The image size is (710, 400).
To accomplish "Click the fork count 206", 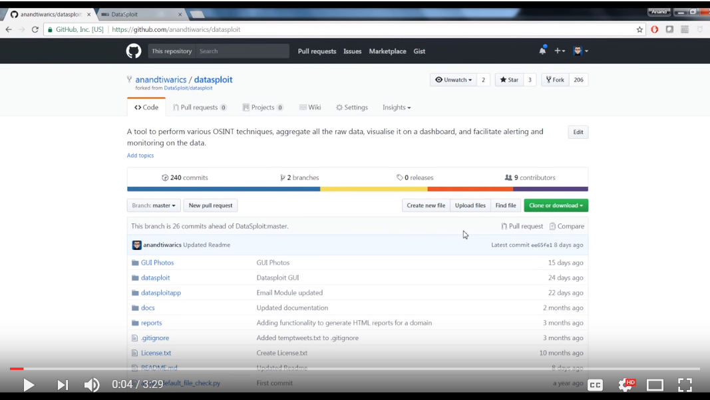I will pyautogui.click(x=579, y=80).
